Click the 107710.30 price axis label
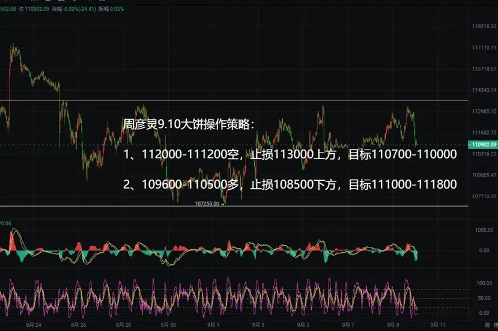This screenshot has height=331, width=498. 484,196
